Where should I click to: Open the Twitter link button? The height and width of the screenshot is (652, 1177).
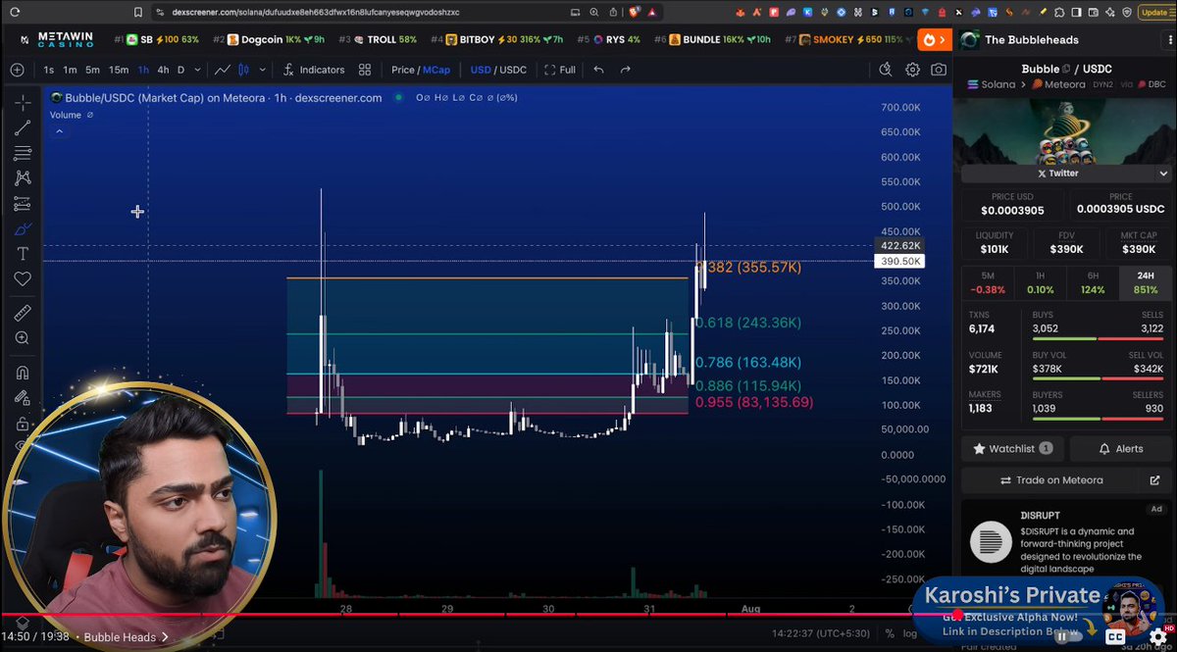coord(1057,173)
